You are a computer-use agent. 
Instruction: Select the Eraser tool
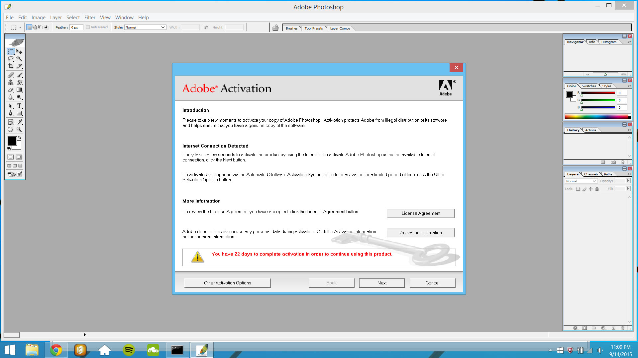[11, 90]
